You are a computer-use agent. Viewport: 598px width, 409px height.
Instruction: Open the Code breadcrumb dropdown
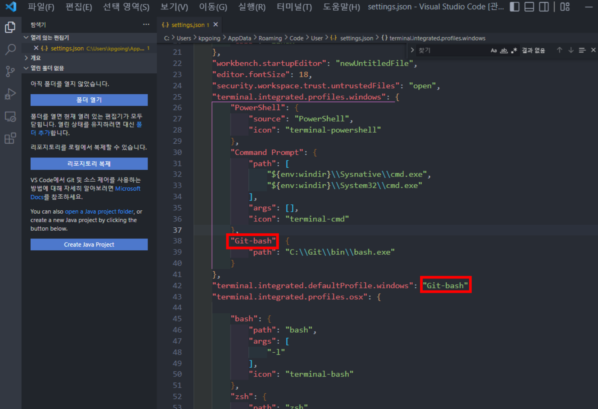click(x=297, y=38)
